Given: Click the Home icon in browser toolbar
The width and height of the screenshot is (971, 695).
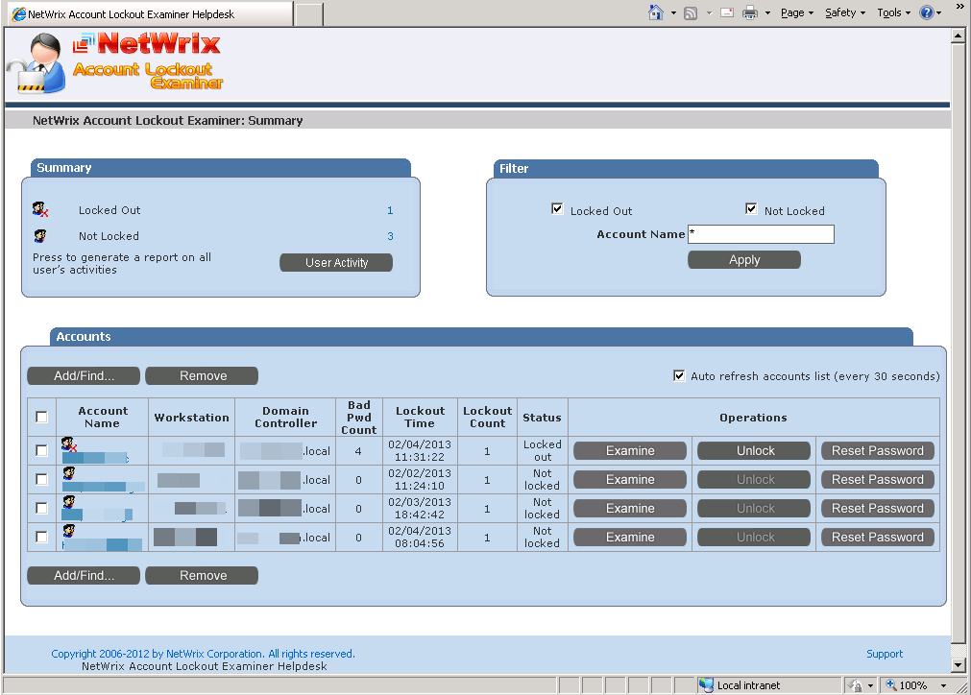Looking at the screenshot, I should 656,12.
